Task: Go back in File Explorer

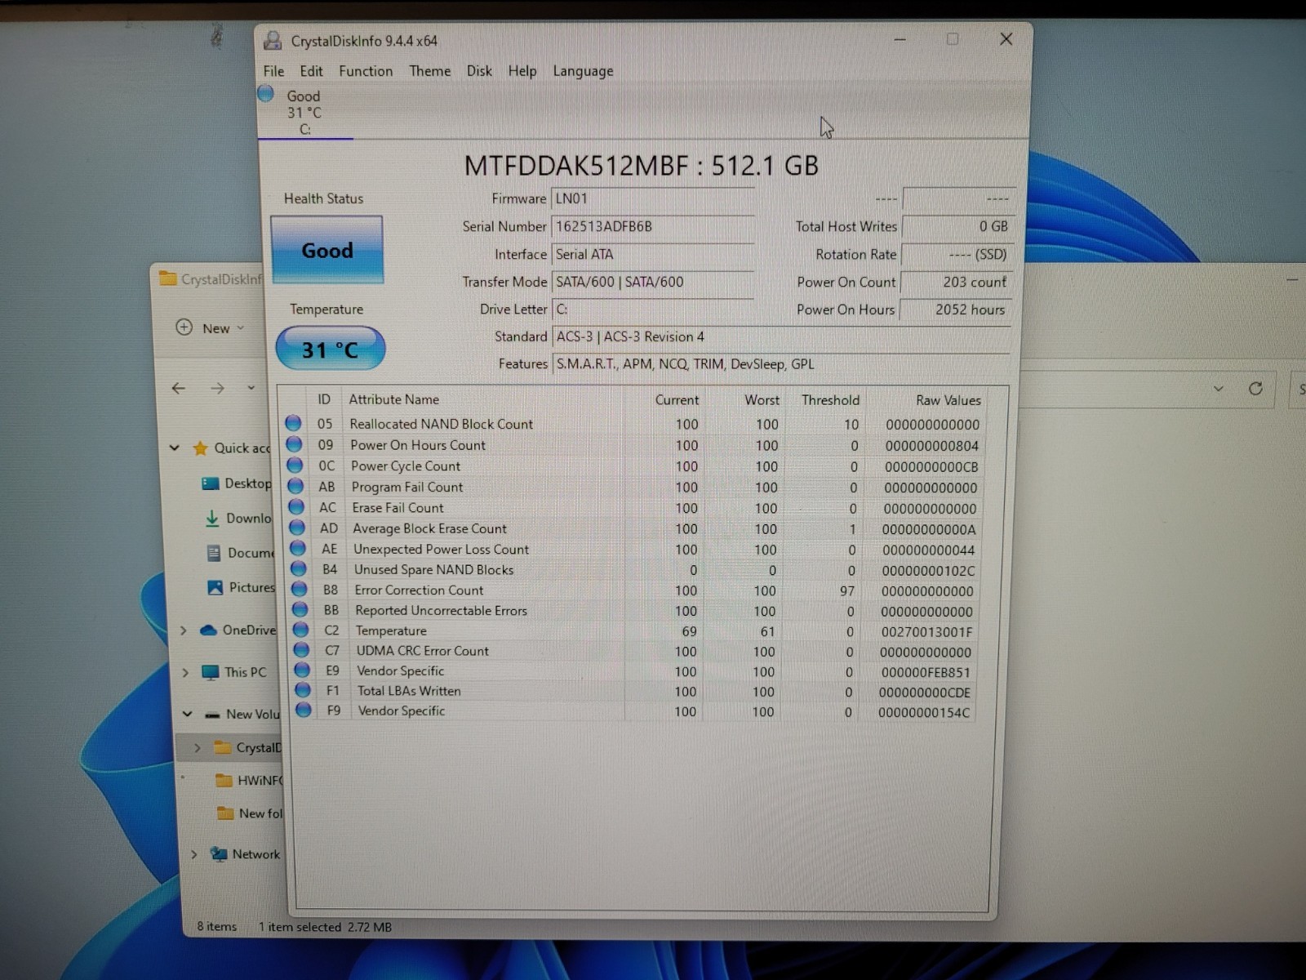Action: (179, 389)
